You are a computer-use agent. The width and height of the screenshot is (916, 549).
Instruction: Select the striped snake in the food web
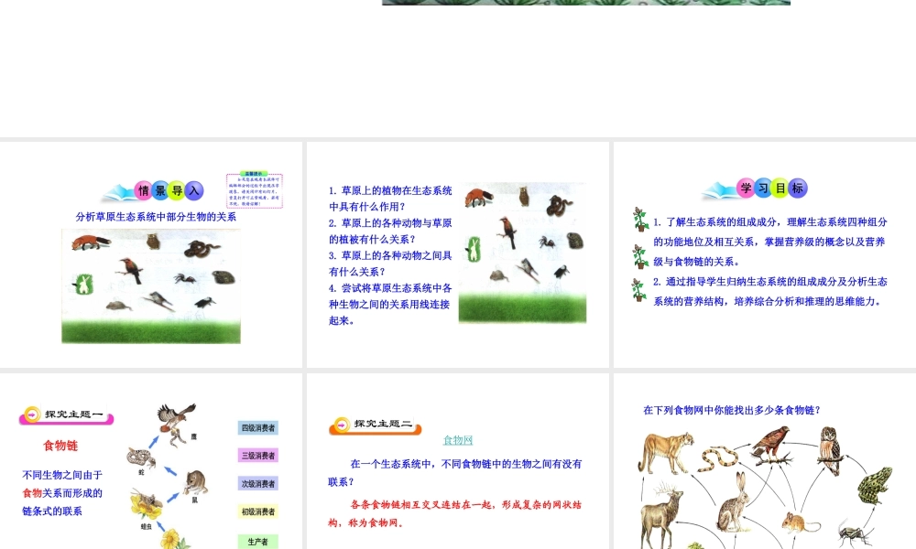[x=718, y=458]
